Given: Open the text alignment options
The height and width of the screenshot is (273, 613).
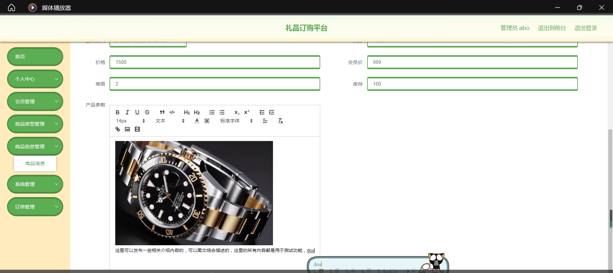Looking at the screenshot, I should (x=265, y=121).
